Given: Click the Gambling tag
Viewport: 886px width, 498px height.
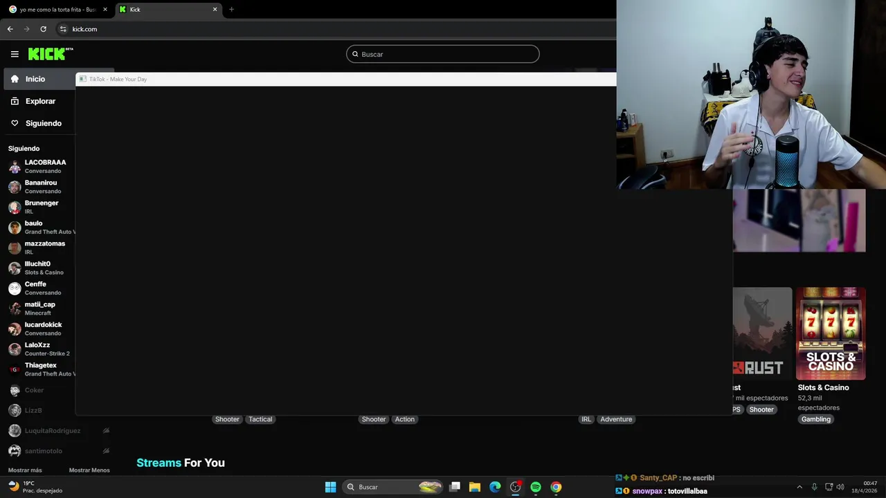Looking at the screenshot, I should [815, 419].
